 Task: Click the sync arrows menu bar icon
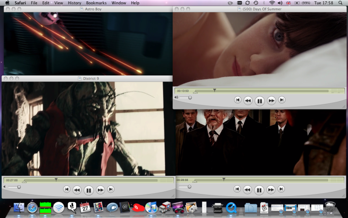coord(248,3)
